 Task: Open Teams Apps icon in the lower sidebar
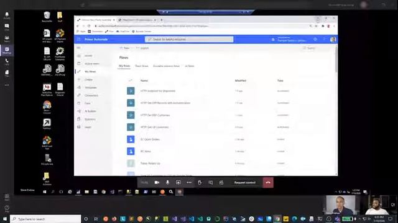pyautogui.click(x=7, y=197)
